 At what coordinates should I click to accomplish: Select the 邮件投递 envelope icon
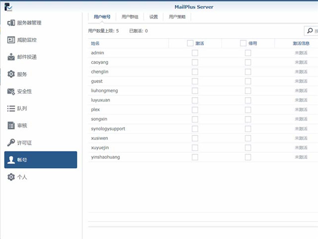(11, 57)
